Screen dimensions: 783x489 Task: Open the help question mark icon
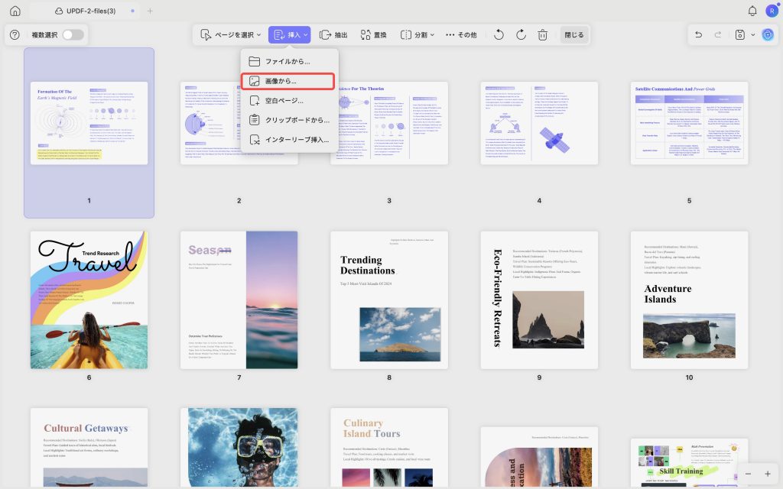pos(15,35)
